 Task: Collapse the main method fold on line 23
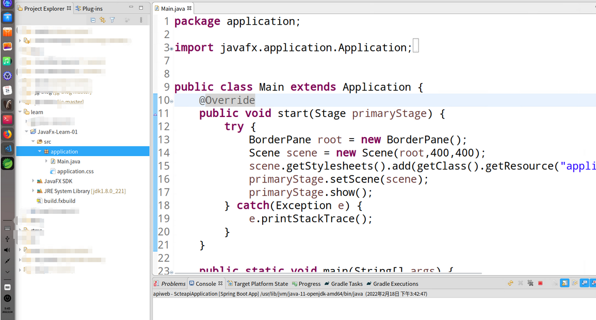[171, 272]
